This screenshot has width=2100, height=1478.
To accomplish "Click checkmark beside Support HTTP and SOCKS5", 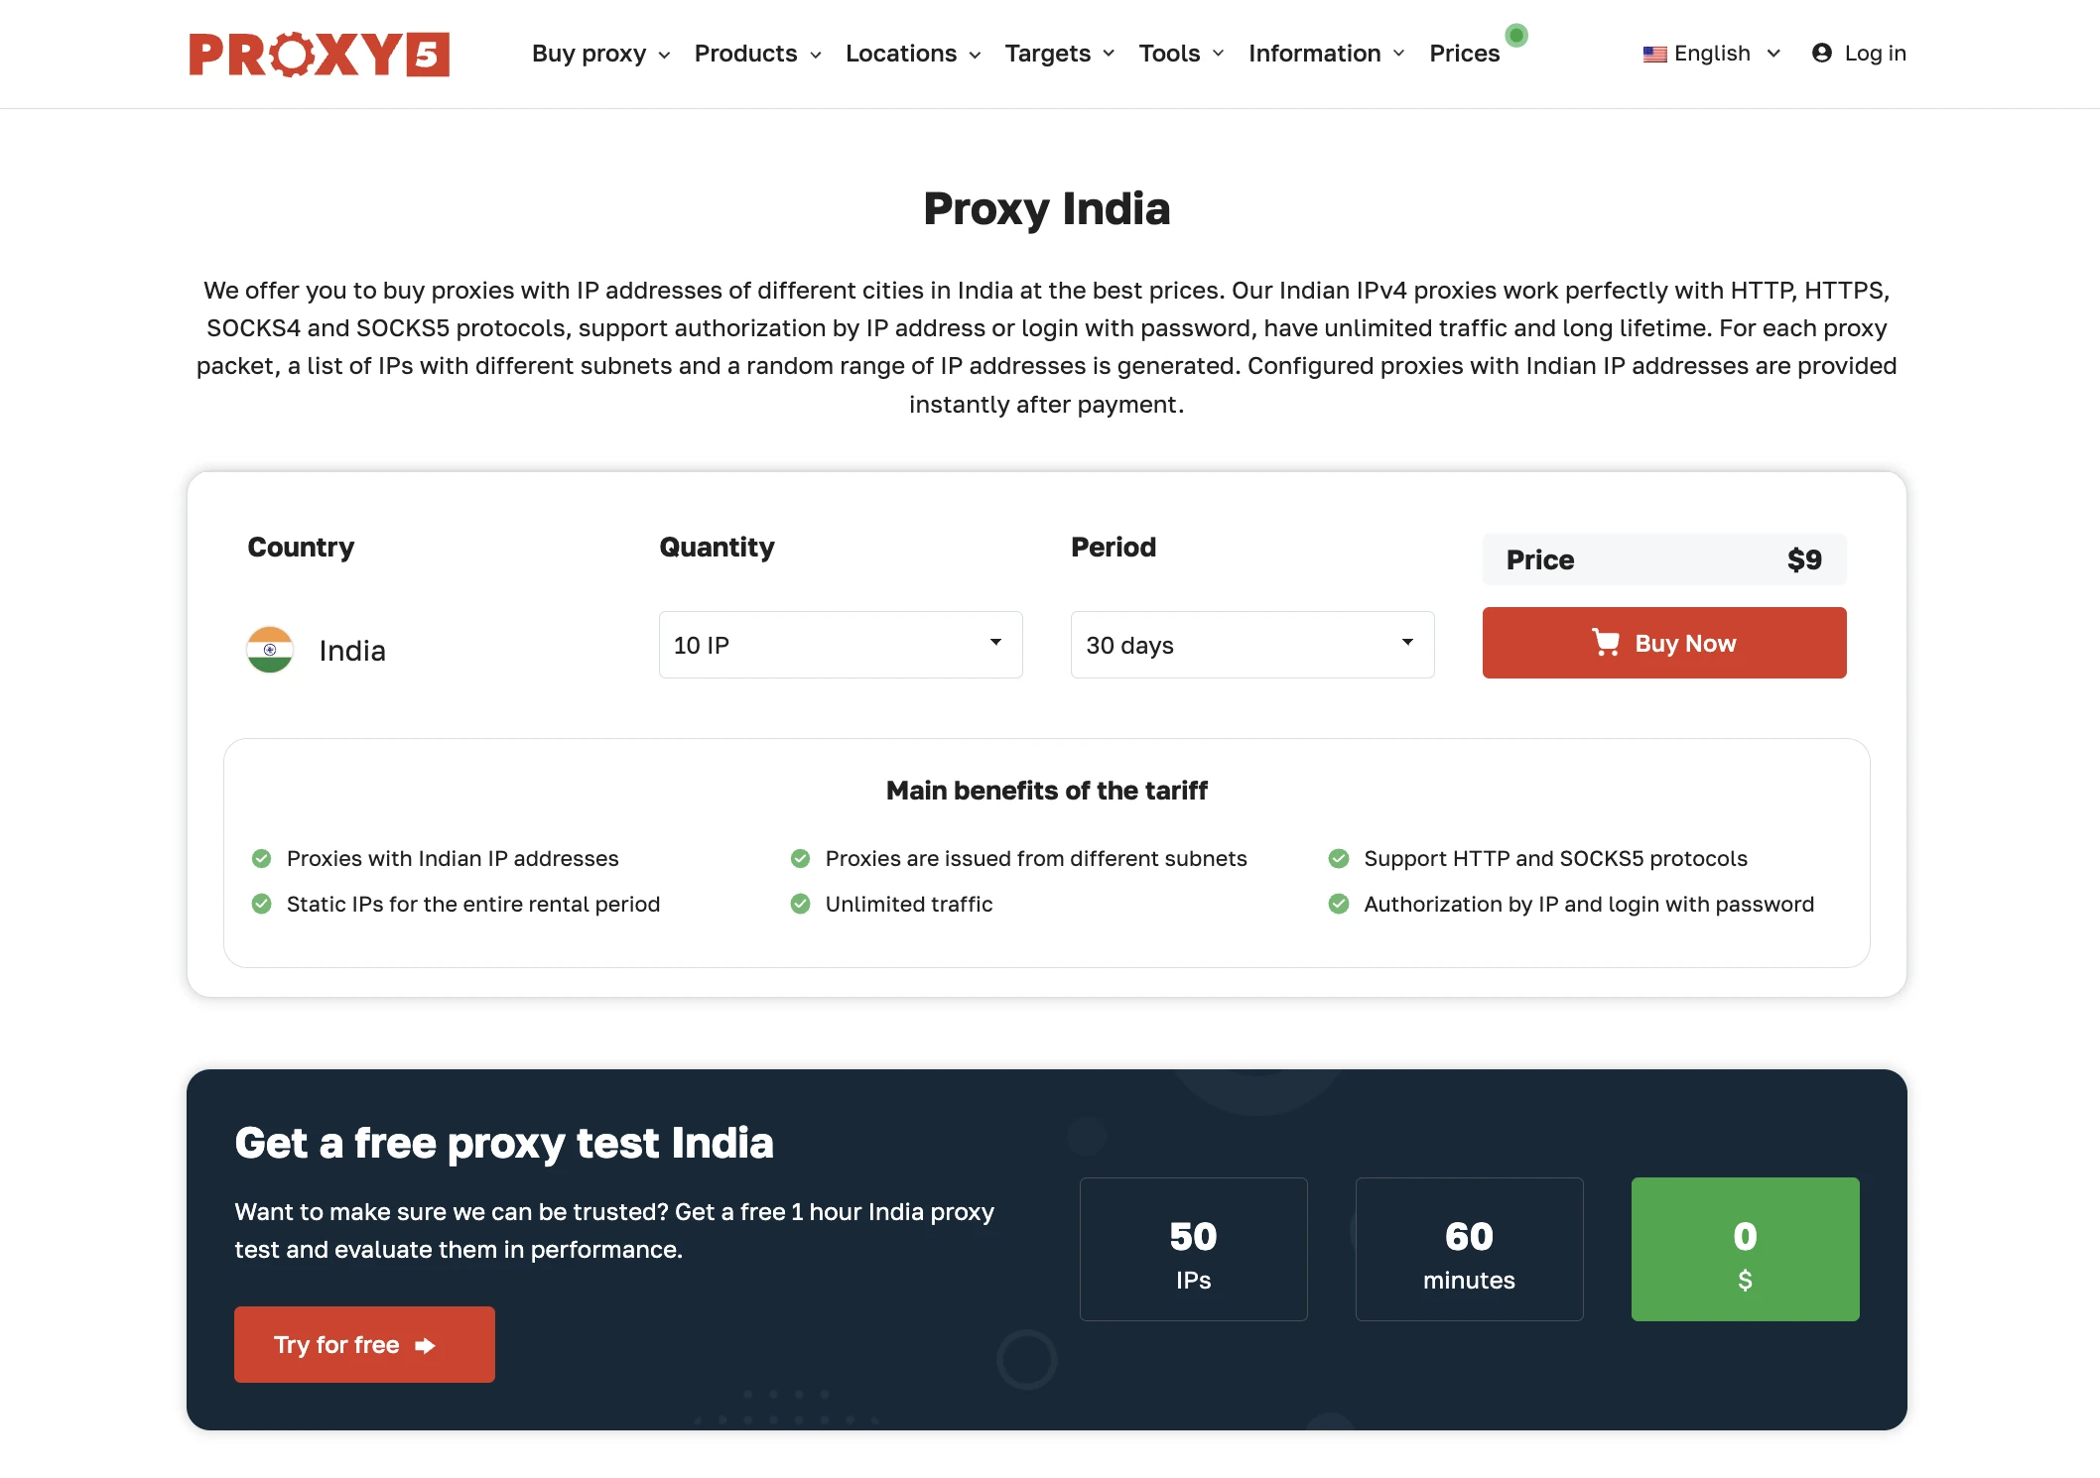I will tap(1339, 858).
